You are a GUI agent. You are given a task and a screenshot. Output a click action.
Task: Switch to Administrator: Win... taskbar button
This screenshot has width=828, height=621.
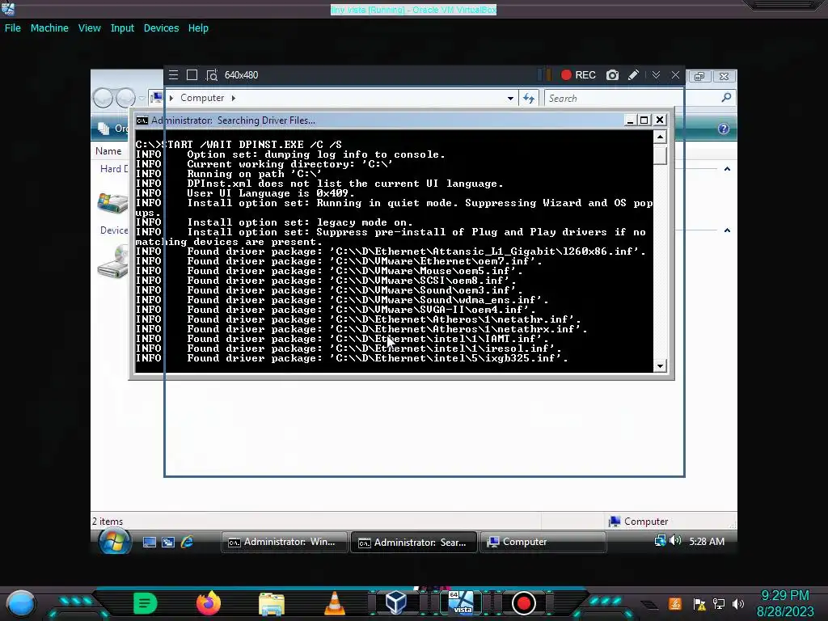coord(284,542)
